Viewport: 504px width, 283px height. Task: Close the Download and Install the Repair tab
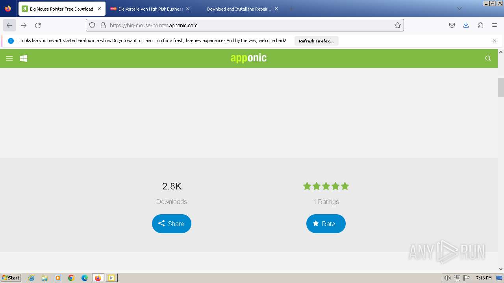276,9
